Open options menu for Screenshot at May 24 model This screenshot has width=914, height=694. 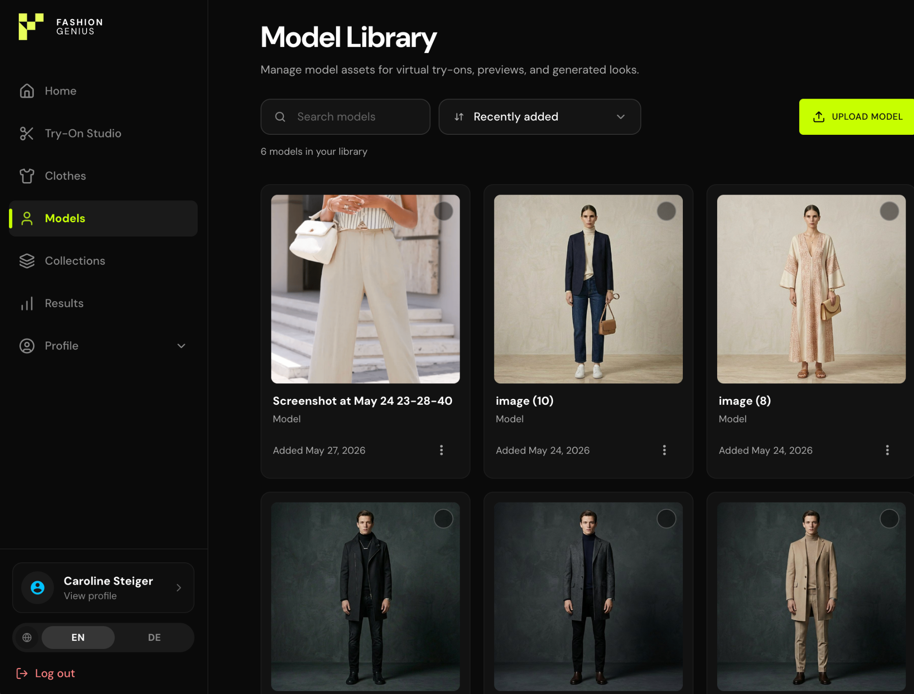[441, 450]
